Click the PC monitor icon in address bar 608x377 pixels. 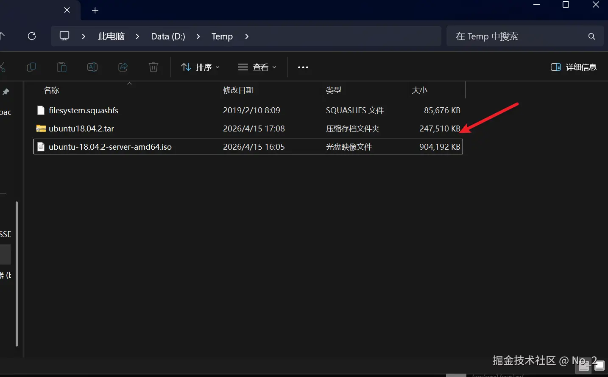[64, 36]
